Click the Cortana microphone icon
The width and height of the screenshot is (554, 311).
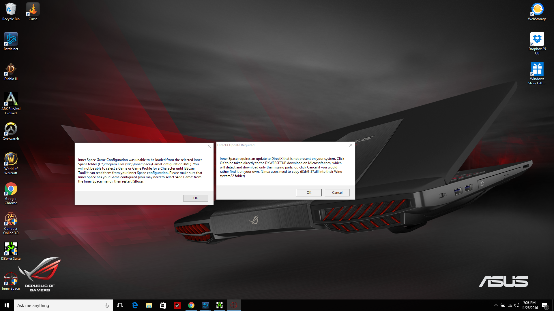click(x=107, y=305)
